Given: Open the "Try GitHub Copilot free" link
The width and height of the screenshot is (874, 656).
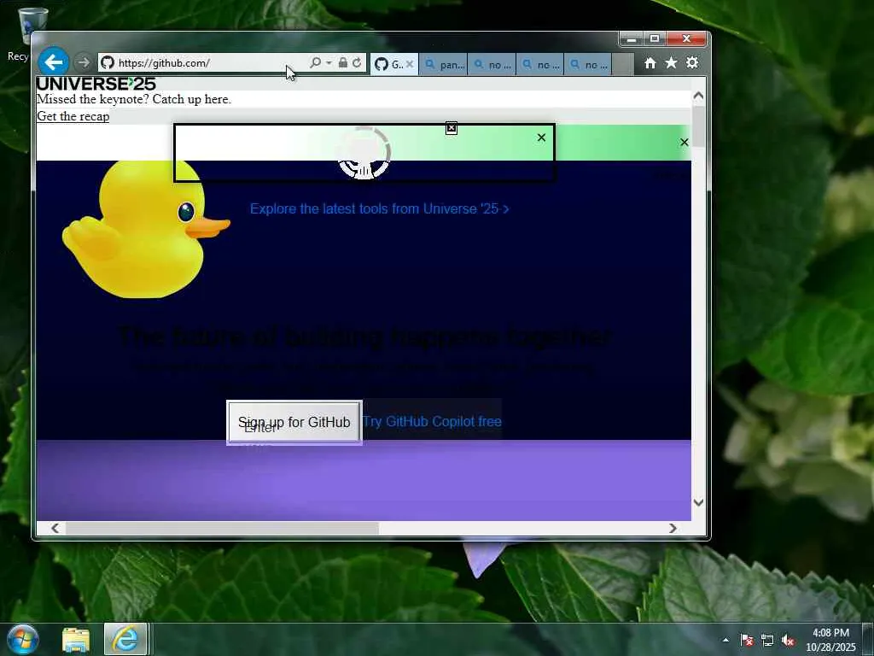Looking at the screenshot, I should point(432,421).
